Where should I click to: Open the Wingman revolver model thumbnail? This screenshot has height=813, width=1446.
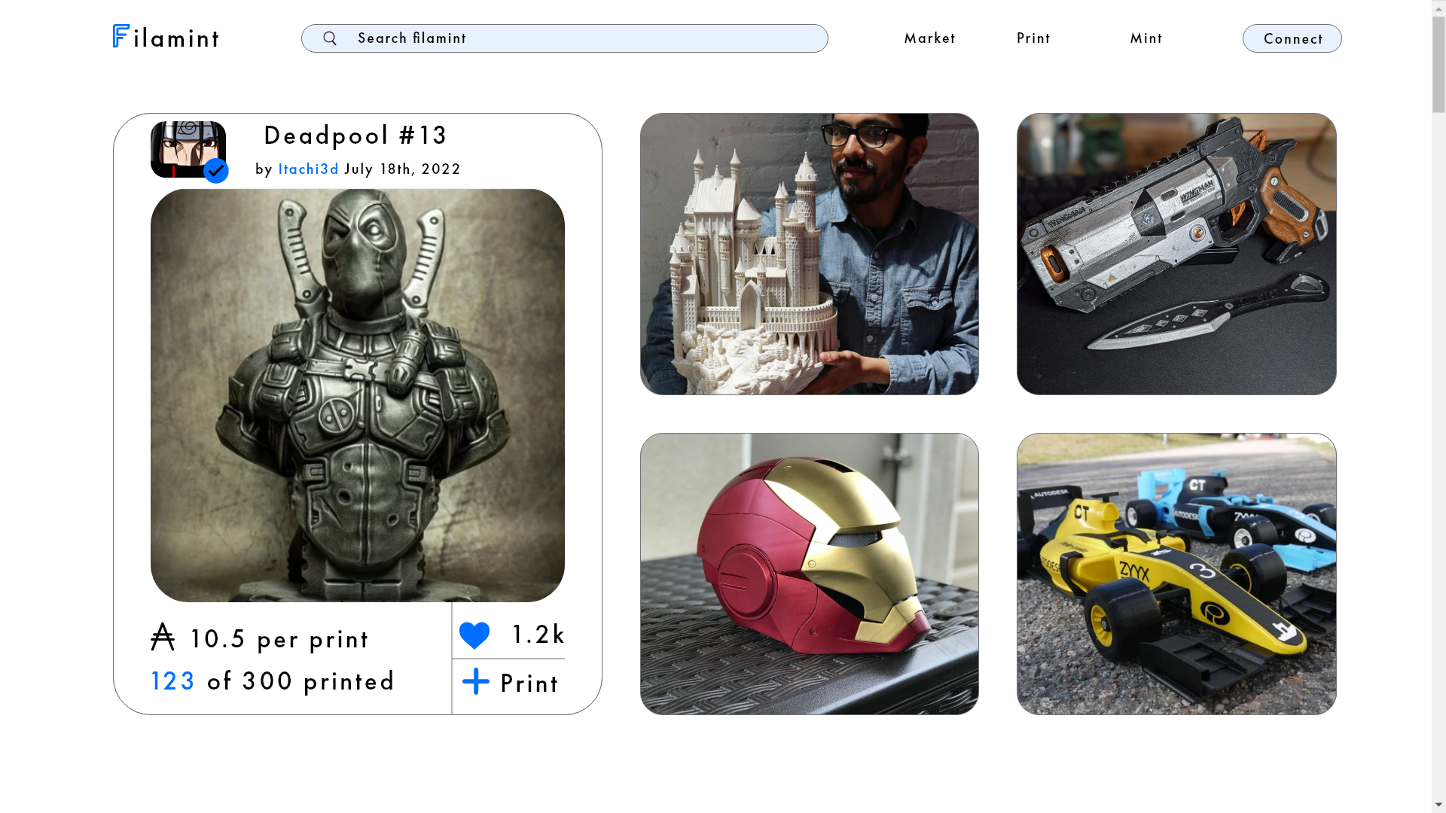tap(1176, 254)
